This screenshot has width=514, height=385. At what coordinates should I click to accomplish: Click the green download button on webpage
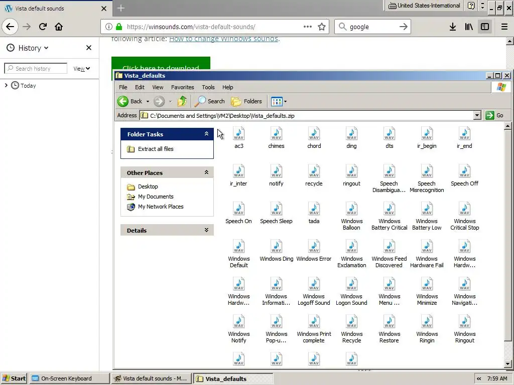[x=161, y=64]
